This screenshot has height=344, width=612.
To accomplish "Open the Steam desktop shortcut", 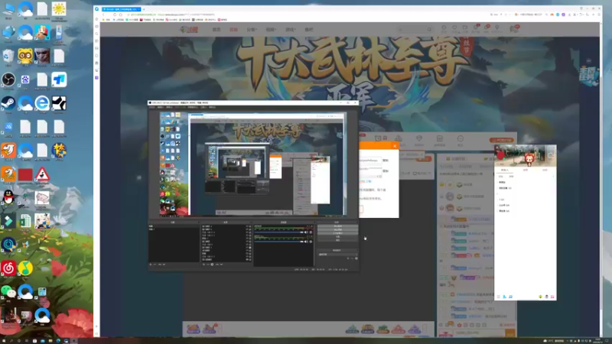I will click(x=8, y=103).
